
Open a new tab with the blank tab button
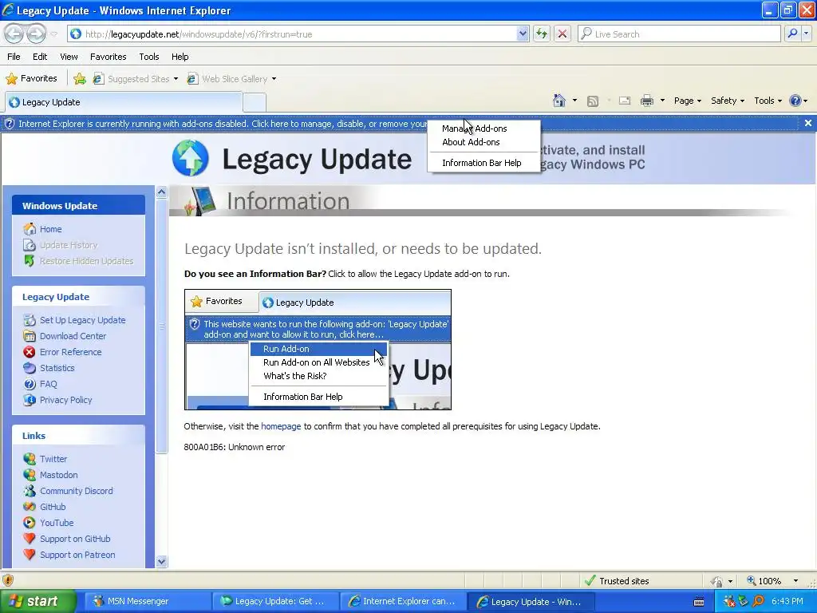coord(255,102)
